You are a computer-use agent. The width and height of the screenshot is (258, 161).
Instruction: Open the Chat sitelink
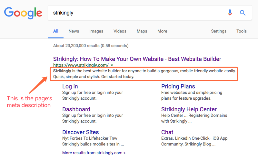pyautogui.click(x=167, y=132)
